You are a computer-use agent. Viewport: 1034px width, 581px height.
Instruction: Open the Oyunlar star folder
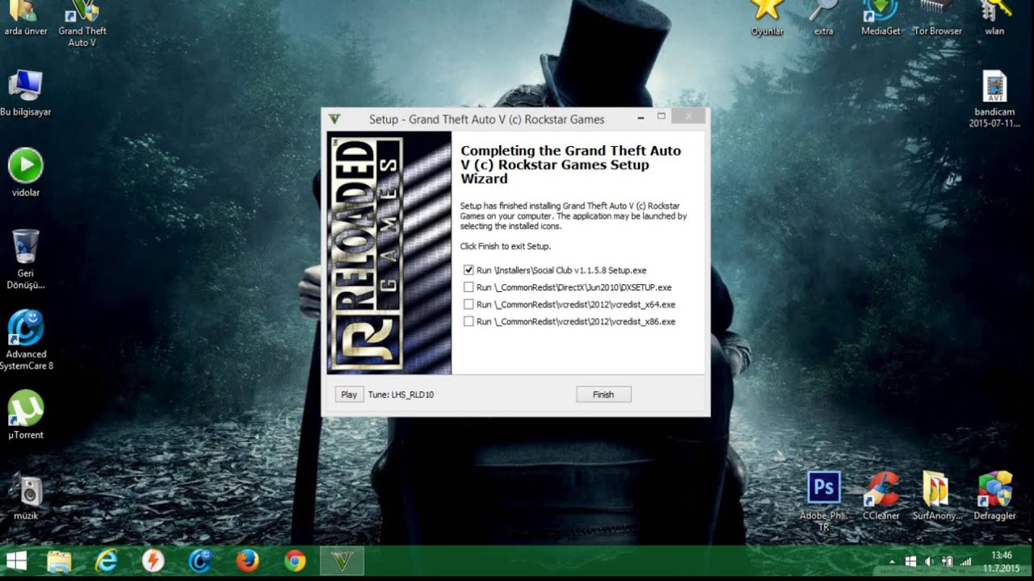[x=767, y=18]
